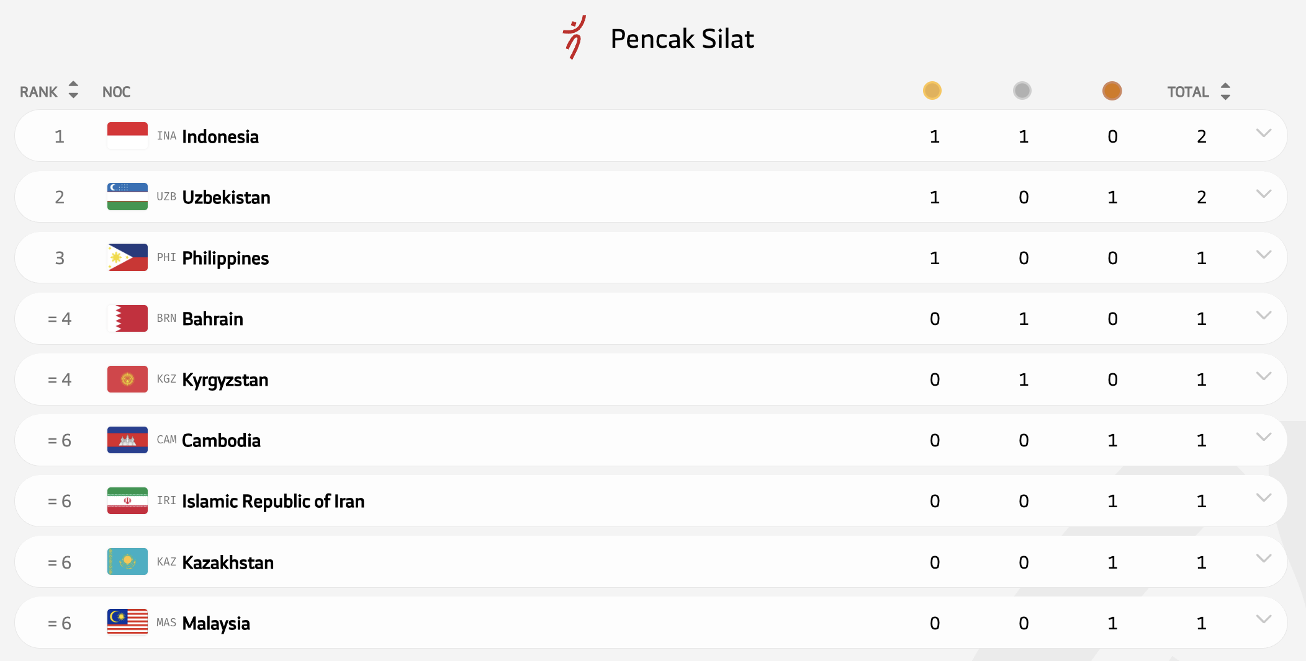Screen dimensions: 1306x661
Task: Click the Pencak Silat sport pictogram
Action: (574, 37)
